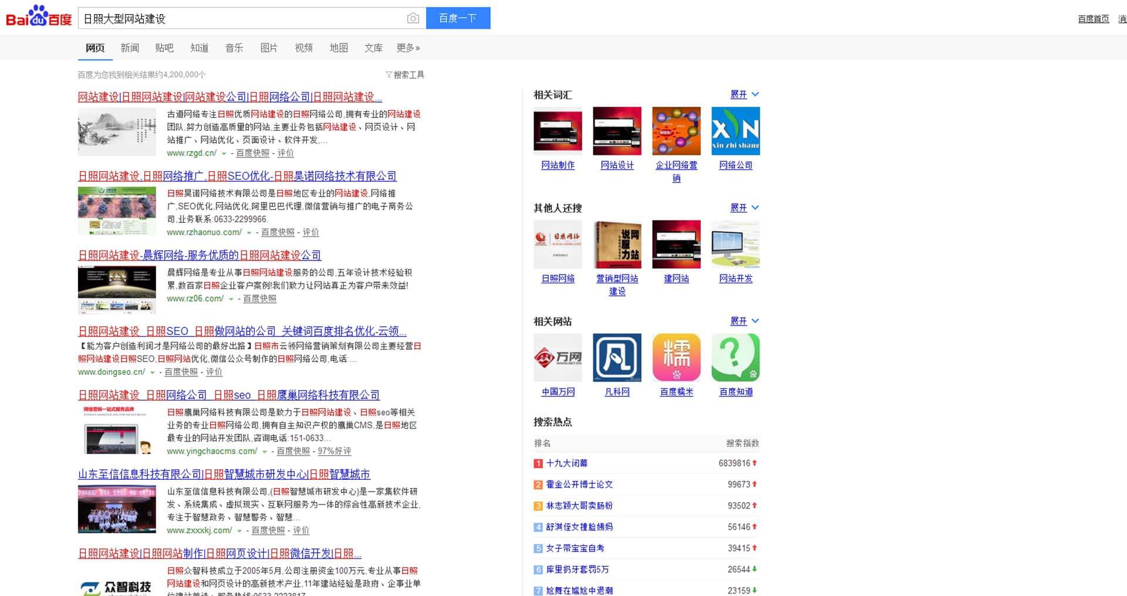
Task: Click the 凡科网 logo icon
Action: [617, 357]
